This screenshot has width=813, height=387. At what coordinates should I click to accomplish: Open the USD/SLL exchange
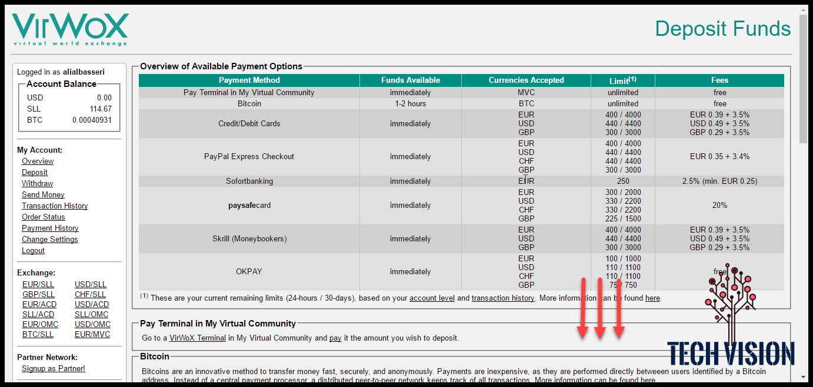[91, 284]
